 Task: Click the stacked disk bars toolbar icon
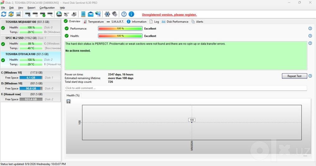(19, 14)
